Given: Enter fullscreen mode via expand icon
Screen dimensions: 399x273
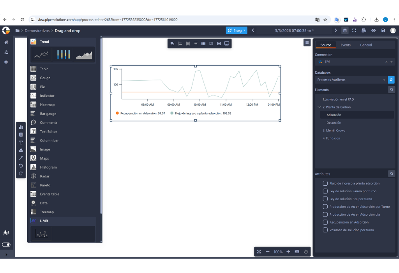Looking at the screenshot, I should (354, 30).
